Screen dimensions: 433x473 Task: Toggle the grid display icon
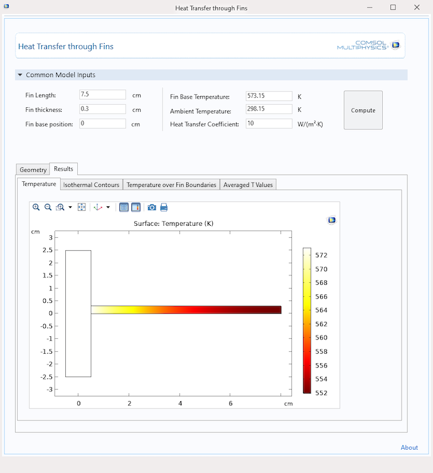pyautogui.click(x=124, y=207)
